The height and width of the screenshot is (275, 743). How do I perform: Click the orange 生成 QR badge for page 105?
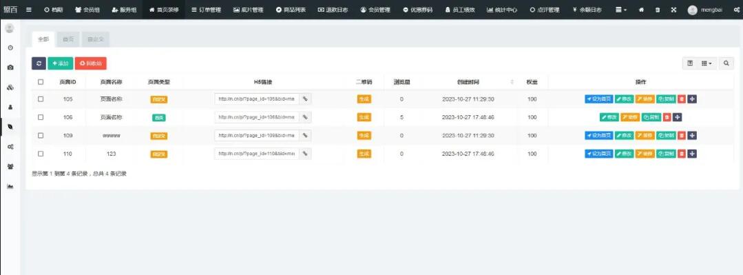(x=364, y=99)
